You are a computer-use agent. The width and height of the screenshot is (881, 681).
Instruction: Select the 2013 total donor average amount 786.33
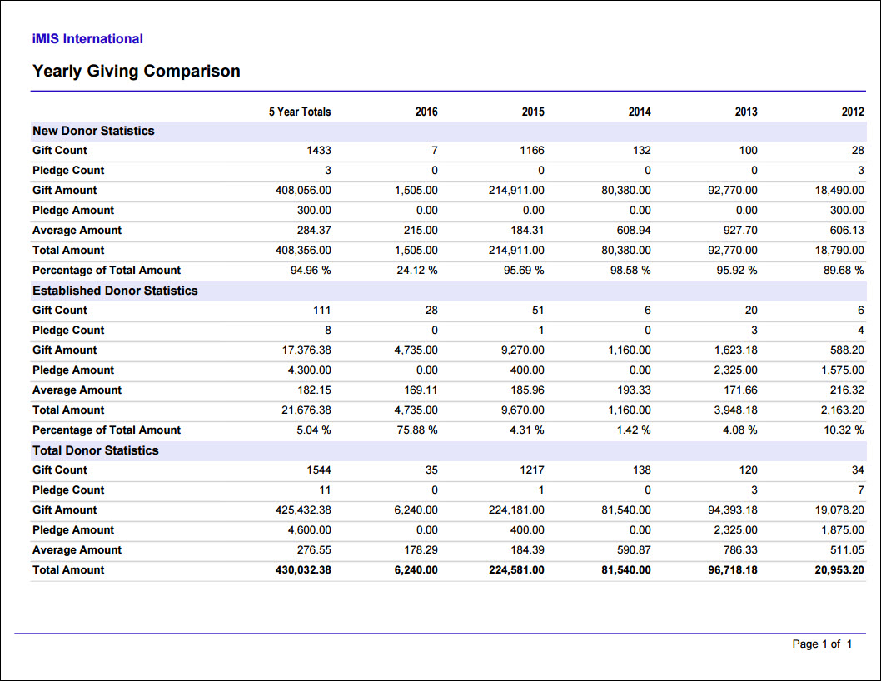(x=740, y=549)
